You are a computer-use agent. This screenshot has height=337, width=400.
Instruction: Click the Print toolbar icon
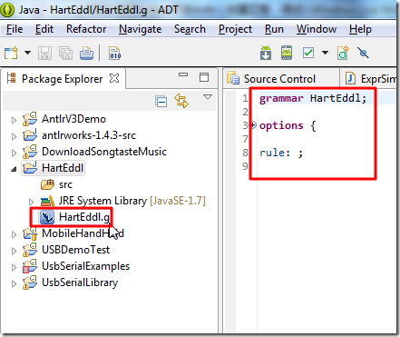[x=86, y=54]
